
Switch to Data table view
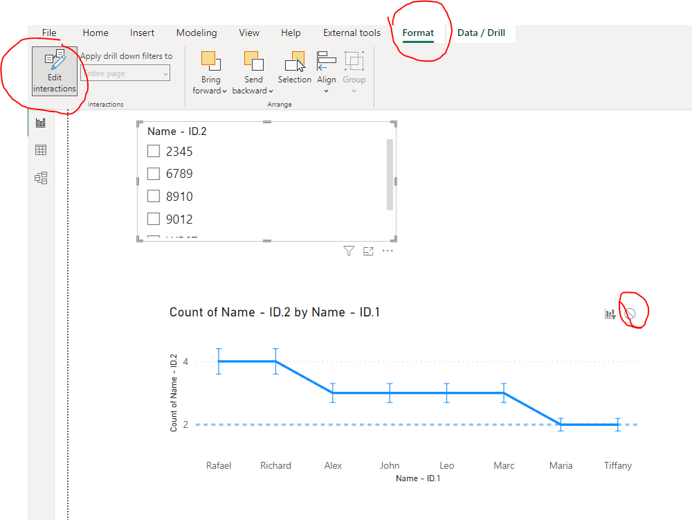pos(41,150)
